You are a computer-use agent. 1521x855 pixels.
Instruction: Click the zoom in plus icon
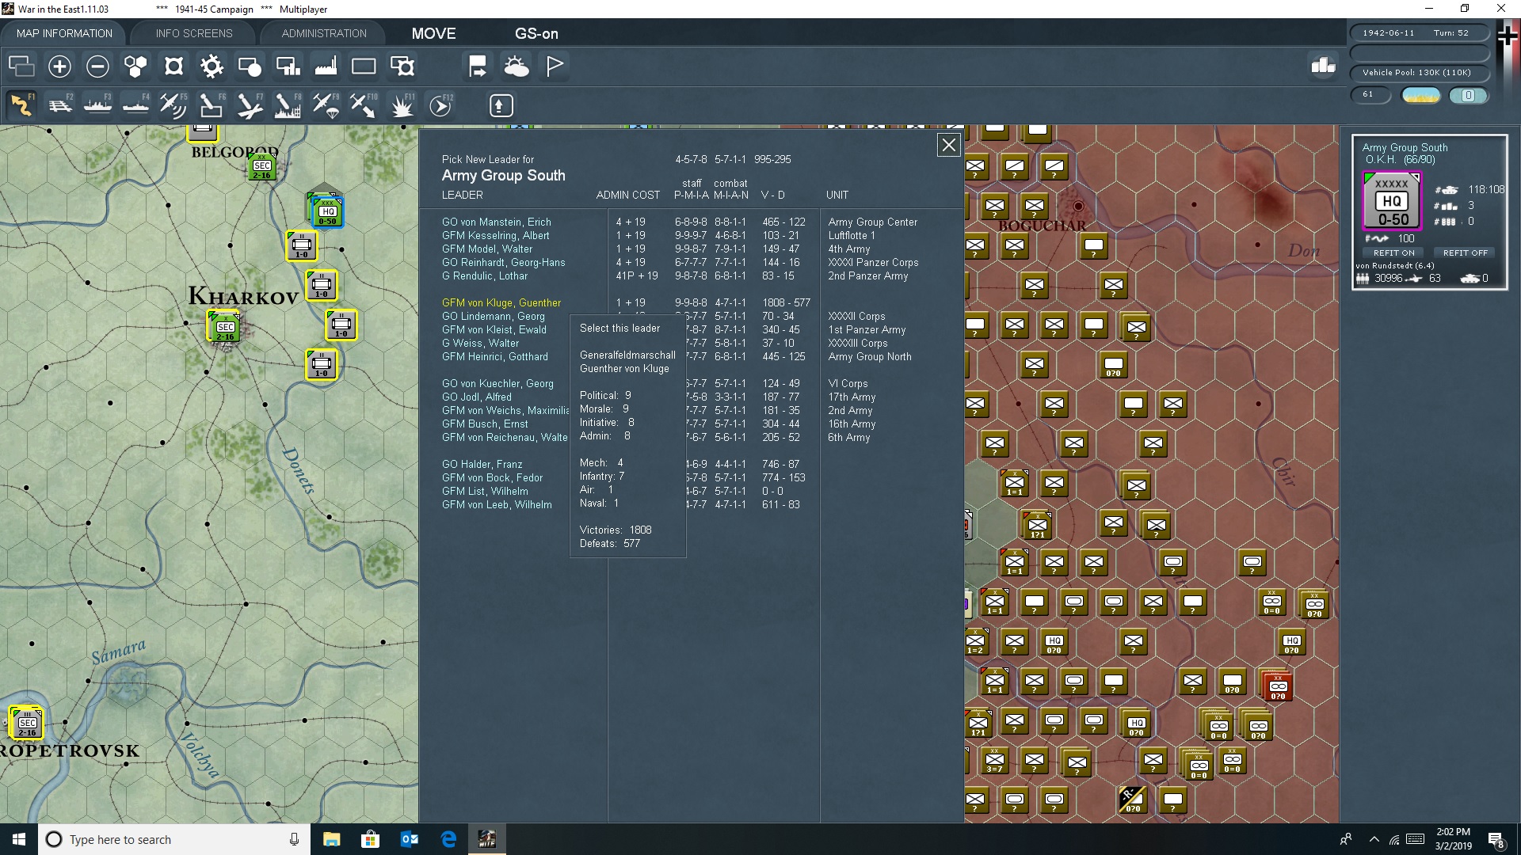click(59, 66)
